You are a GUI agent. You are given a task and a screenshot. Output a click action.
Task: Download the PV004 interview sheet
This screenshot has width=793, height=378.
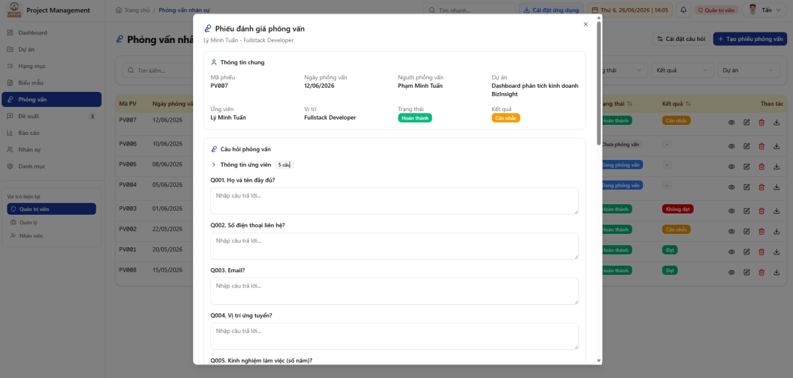click(x=776, y=186)
